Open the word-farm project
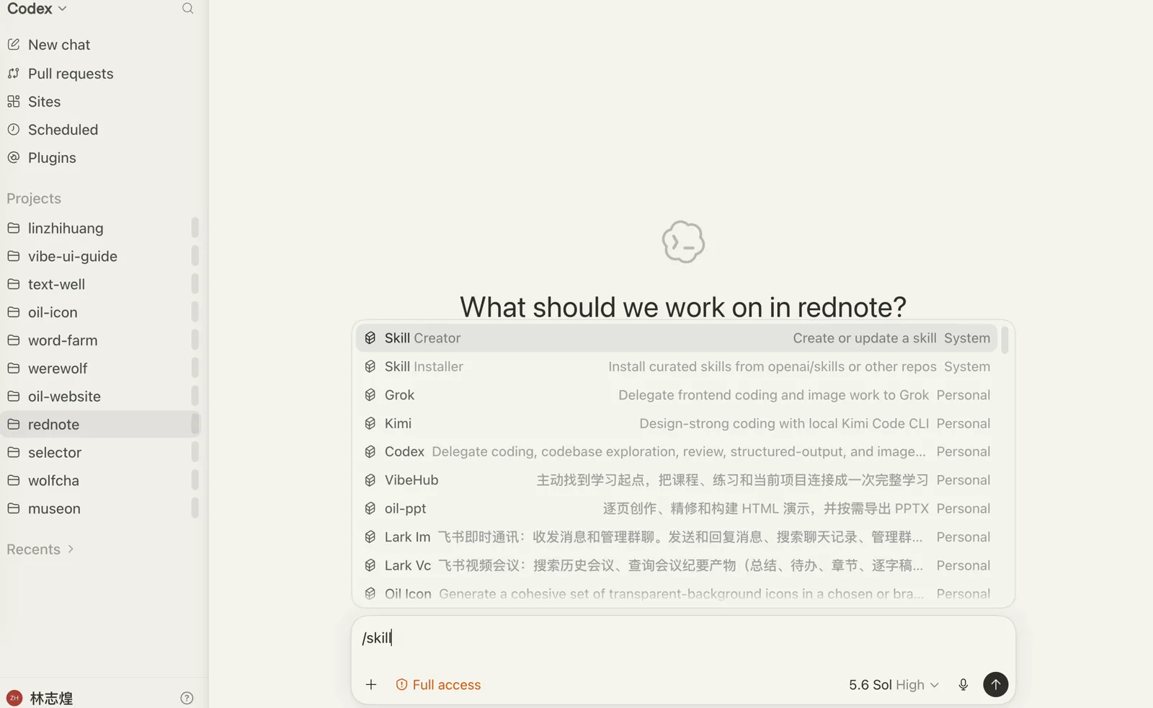 tap(100, 340)
